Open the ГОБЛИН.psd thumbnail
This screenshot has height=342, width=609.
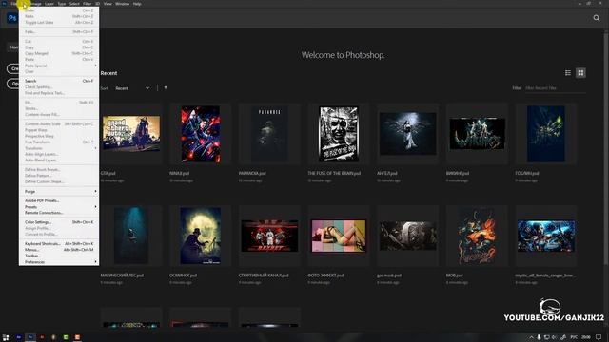tap(546, 134)
